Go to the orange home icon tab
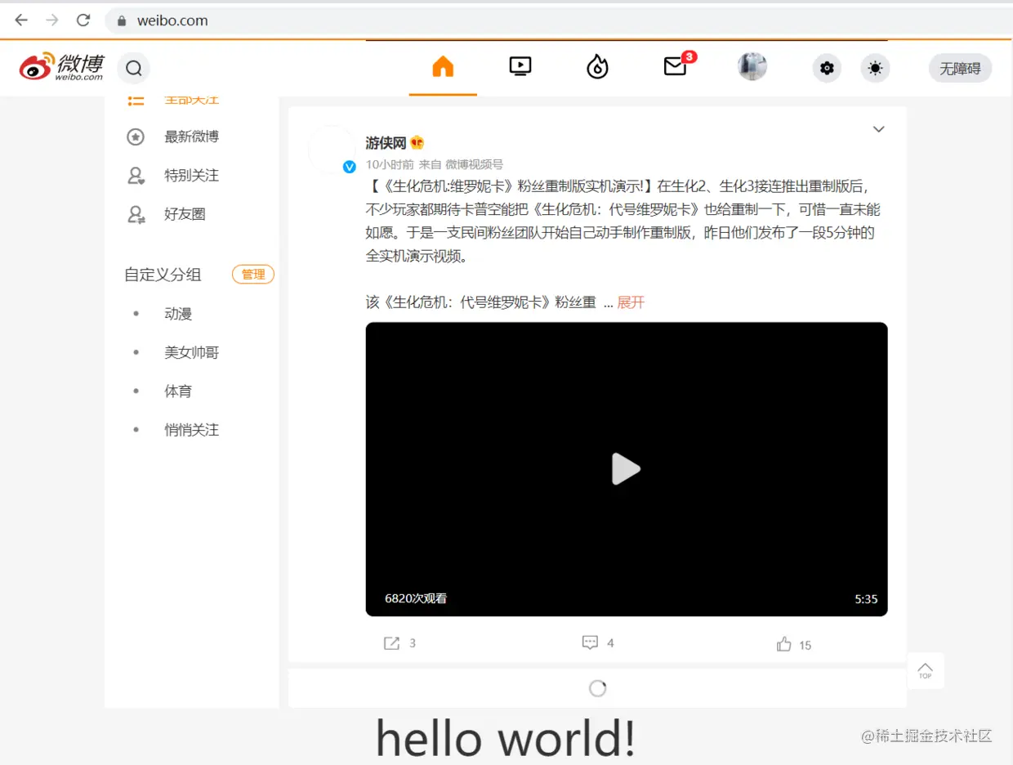This screenshot has width=1013, height=765. (x=443, y=66)
